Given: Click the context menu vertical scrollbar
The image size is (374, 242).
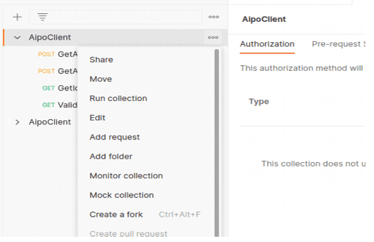Looking at the screenshot, I should point(217,143).
